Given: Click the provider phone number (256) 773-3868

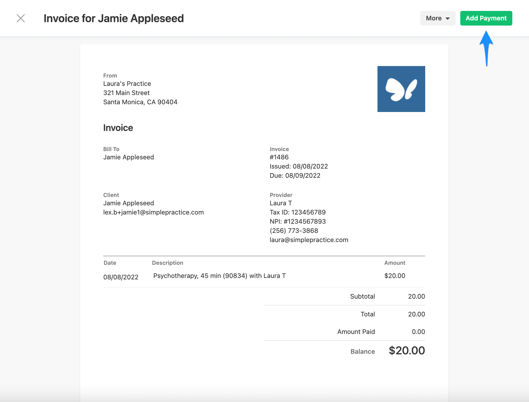Looking at the screenshot, I should 294,231.
